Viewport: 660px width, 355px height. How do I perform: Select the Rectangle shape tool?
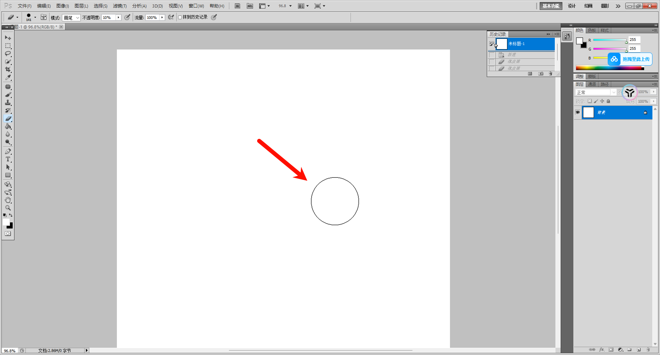tap(8, 175)
